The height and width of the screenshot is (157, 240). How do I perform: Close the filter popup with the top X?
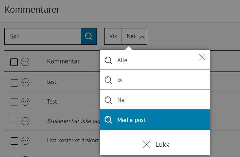202,57
